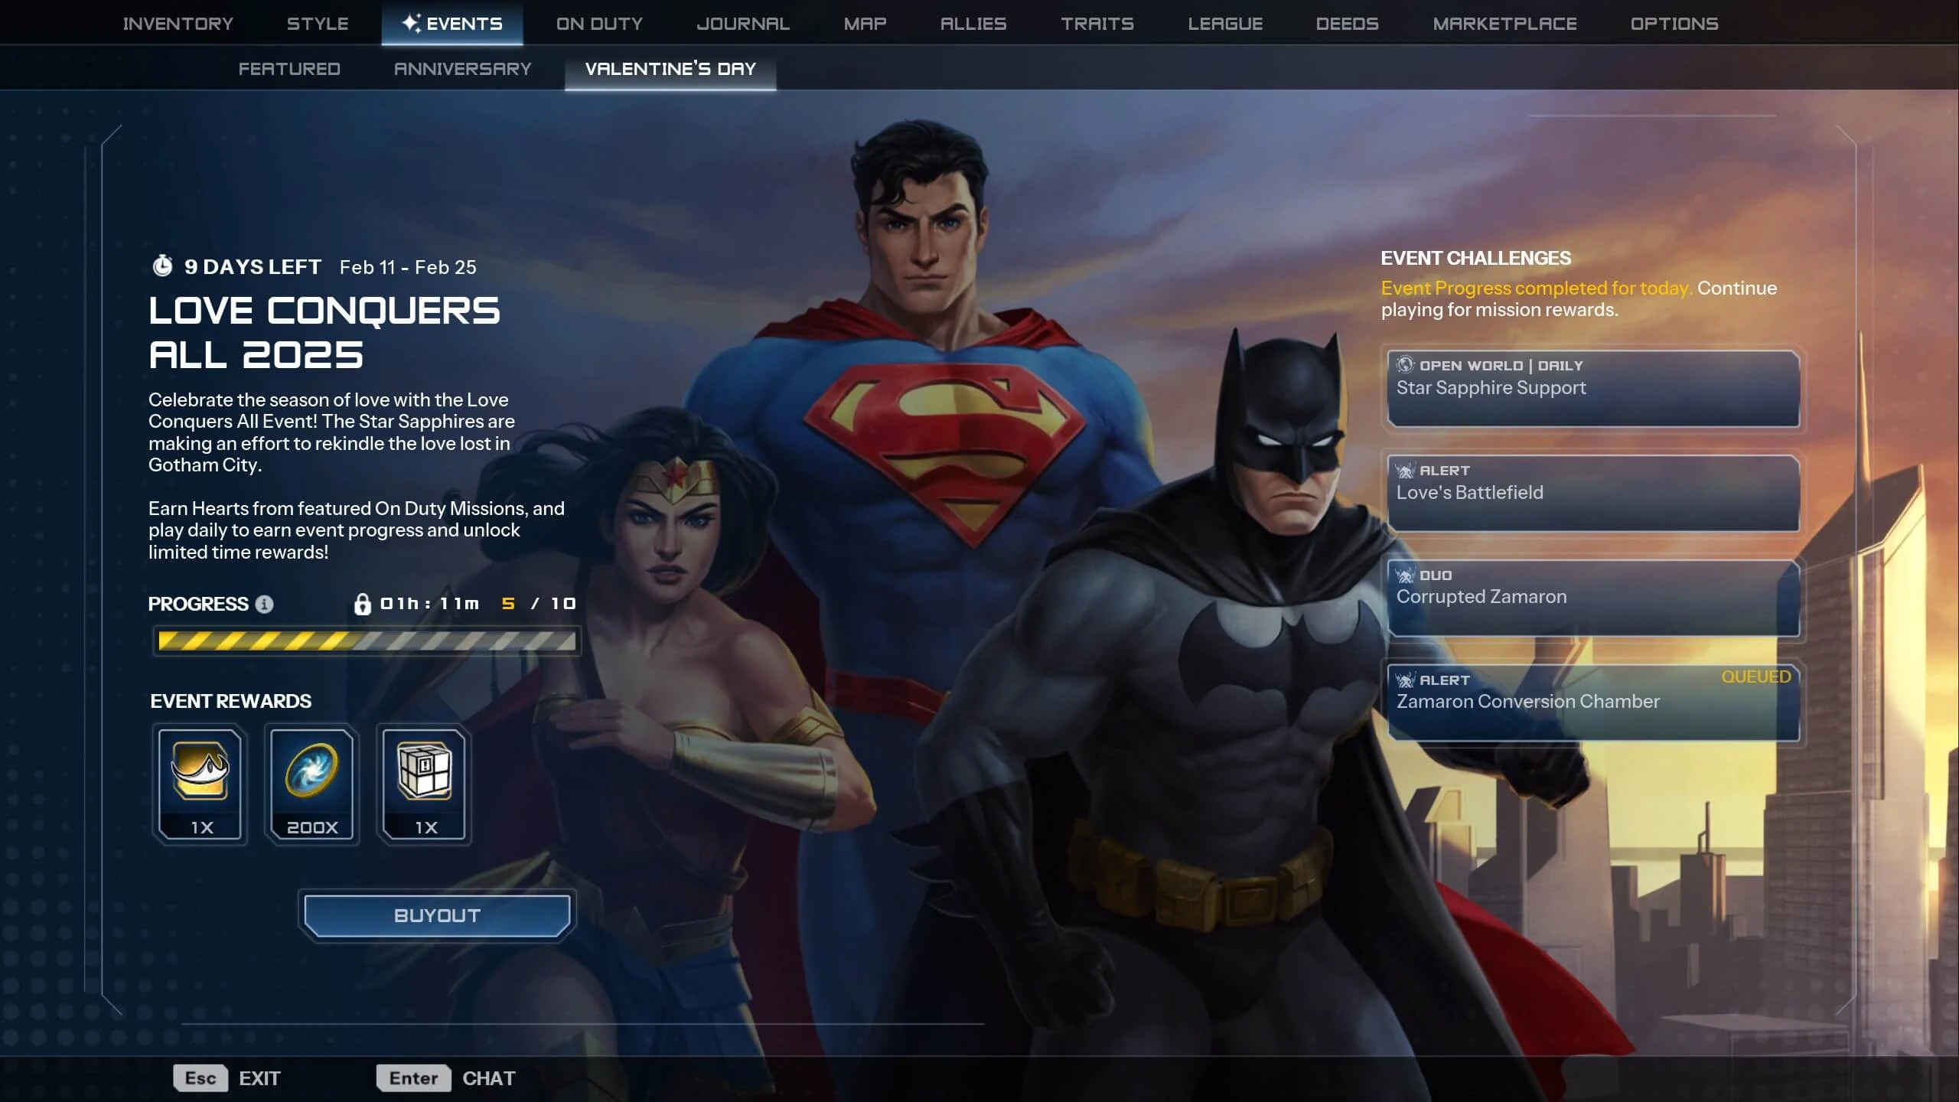The height and width of the screenshot is (1102, 1959).
Task: Click the Enter key chat icon
Action: click(413, 1078)
